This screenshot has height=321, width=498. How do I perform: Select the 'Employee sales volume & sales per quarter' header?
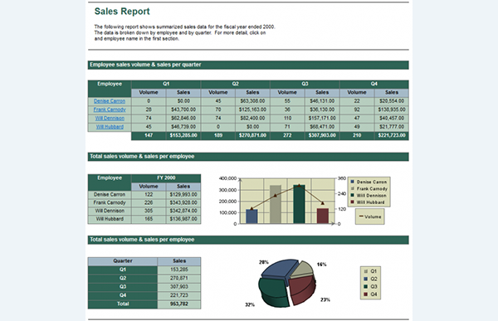248,65
